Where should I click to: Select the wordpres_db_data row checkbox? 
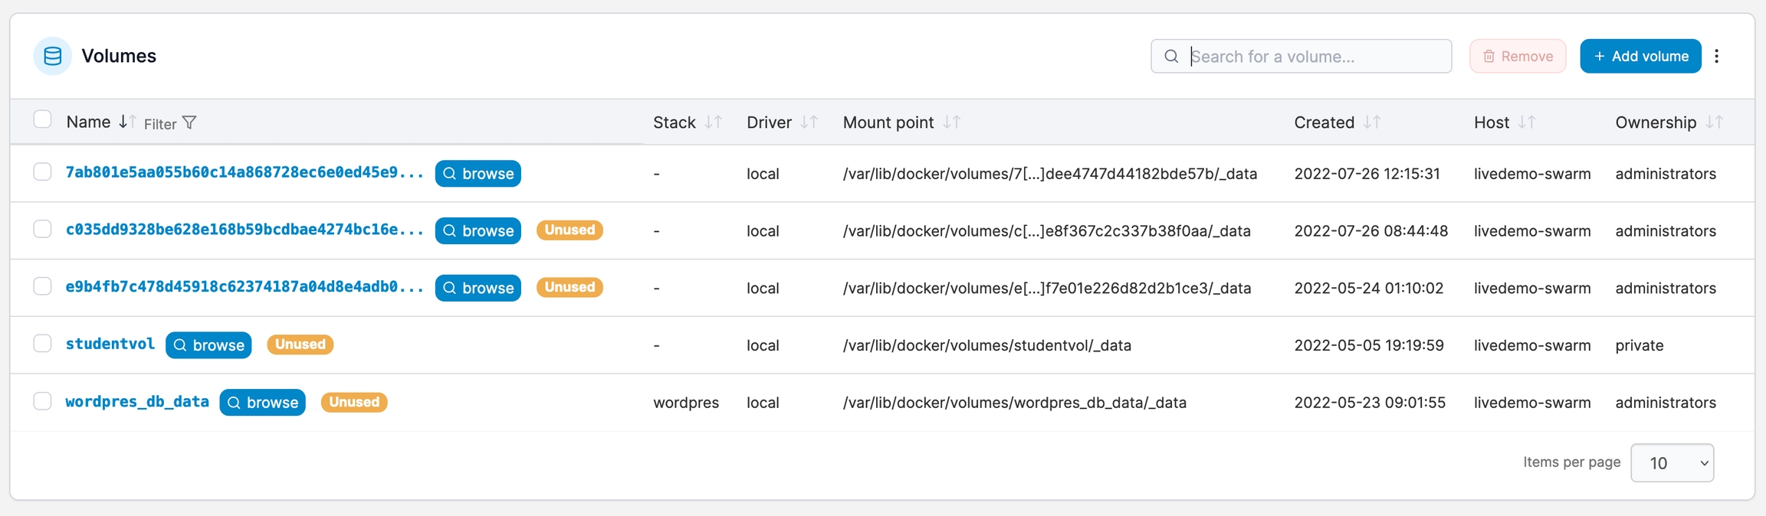tap(42, 401)
